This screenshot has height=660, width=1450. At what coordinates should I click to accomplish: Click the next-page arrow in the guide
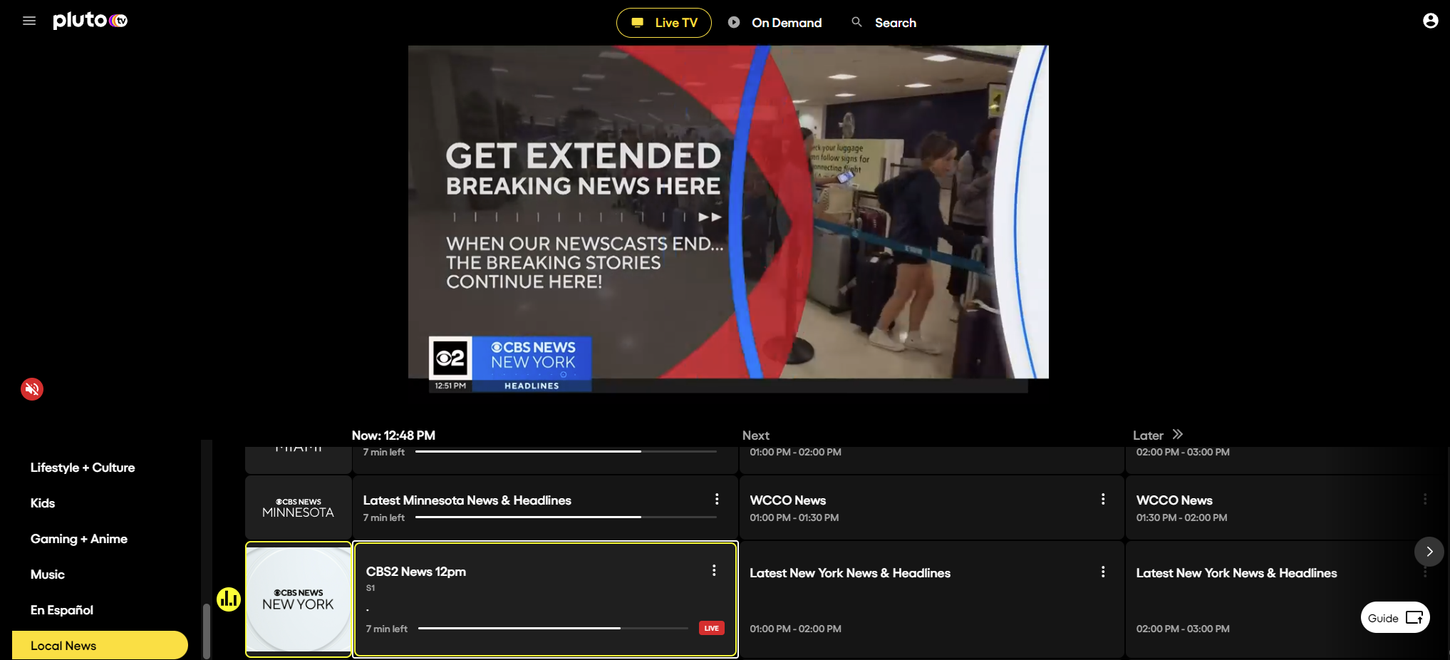pyautogui.click(x=1429, y=551)
